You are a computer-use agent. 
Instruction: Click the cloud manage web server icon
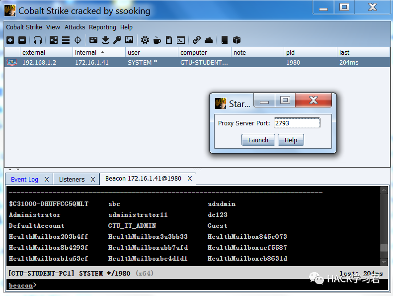coord(209,40)
